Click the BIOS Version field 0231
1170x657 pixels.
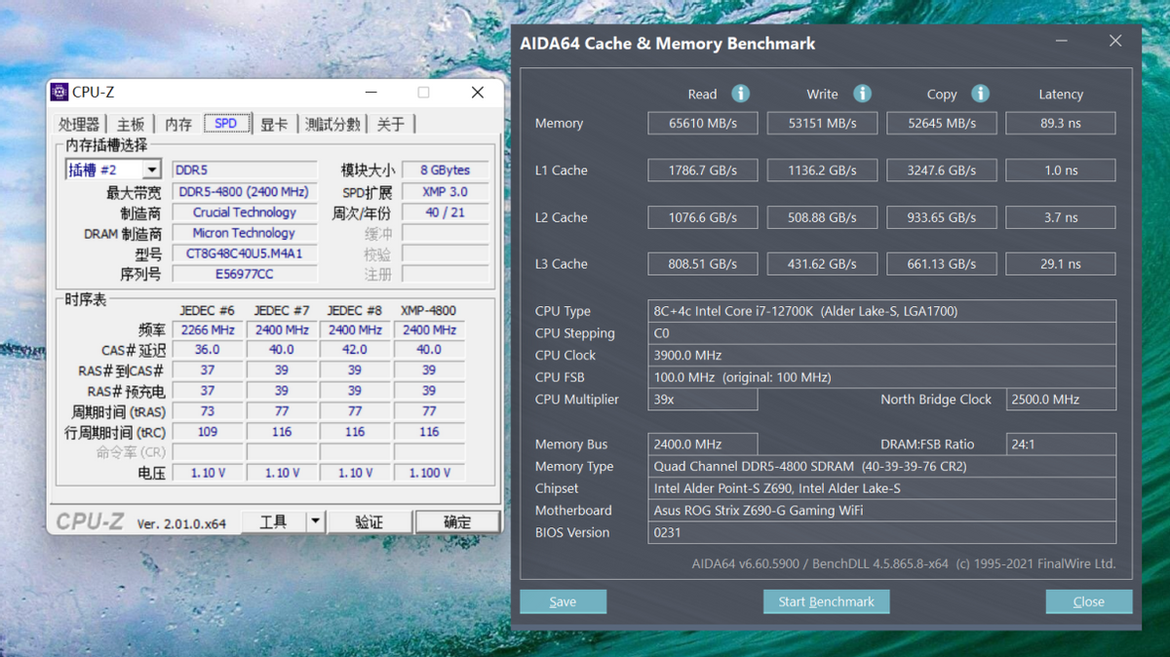[882, 532]
